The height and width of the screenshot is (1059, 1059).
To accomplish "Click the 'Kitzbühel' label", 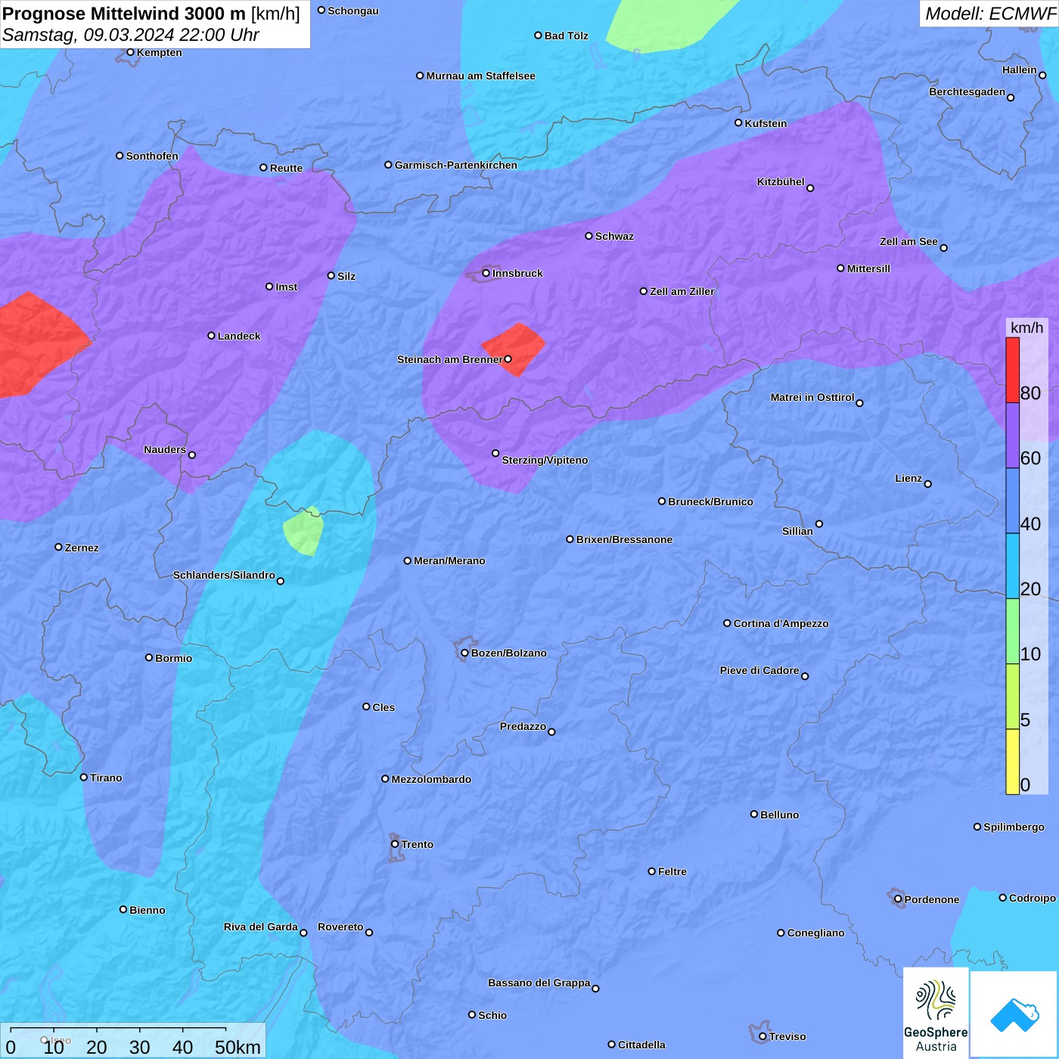I will [x=781, y=182].
